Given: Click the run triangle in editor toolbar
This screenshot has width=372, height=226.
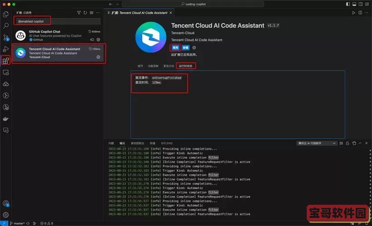Looking at the screenshot, I should coord(353,13).
